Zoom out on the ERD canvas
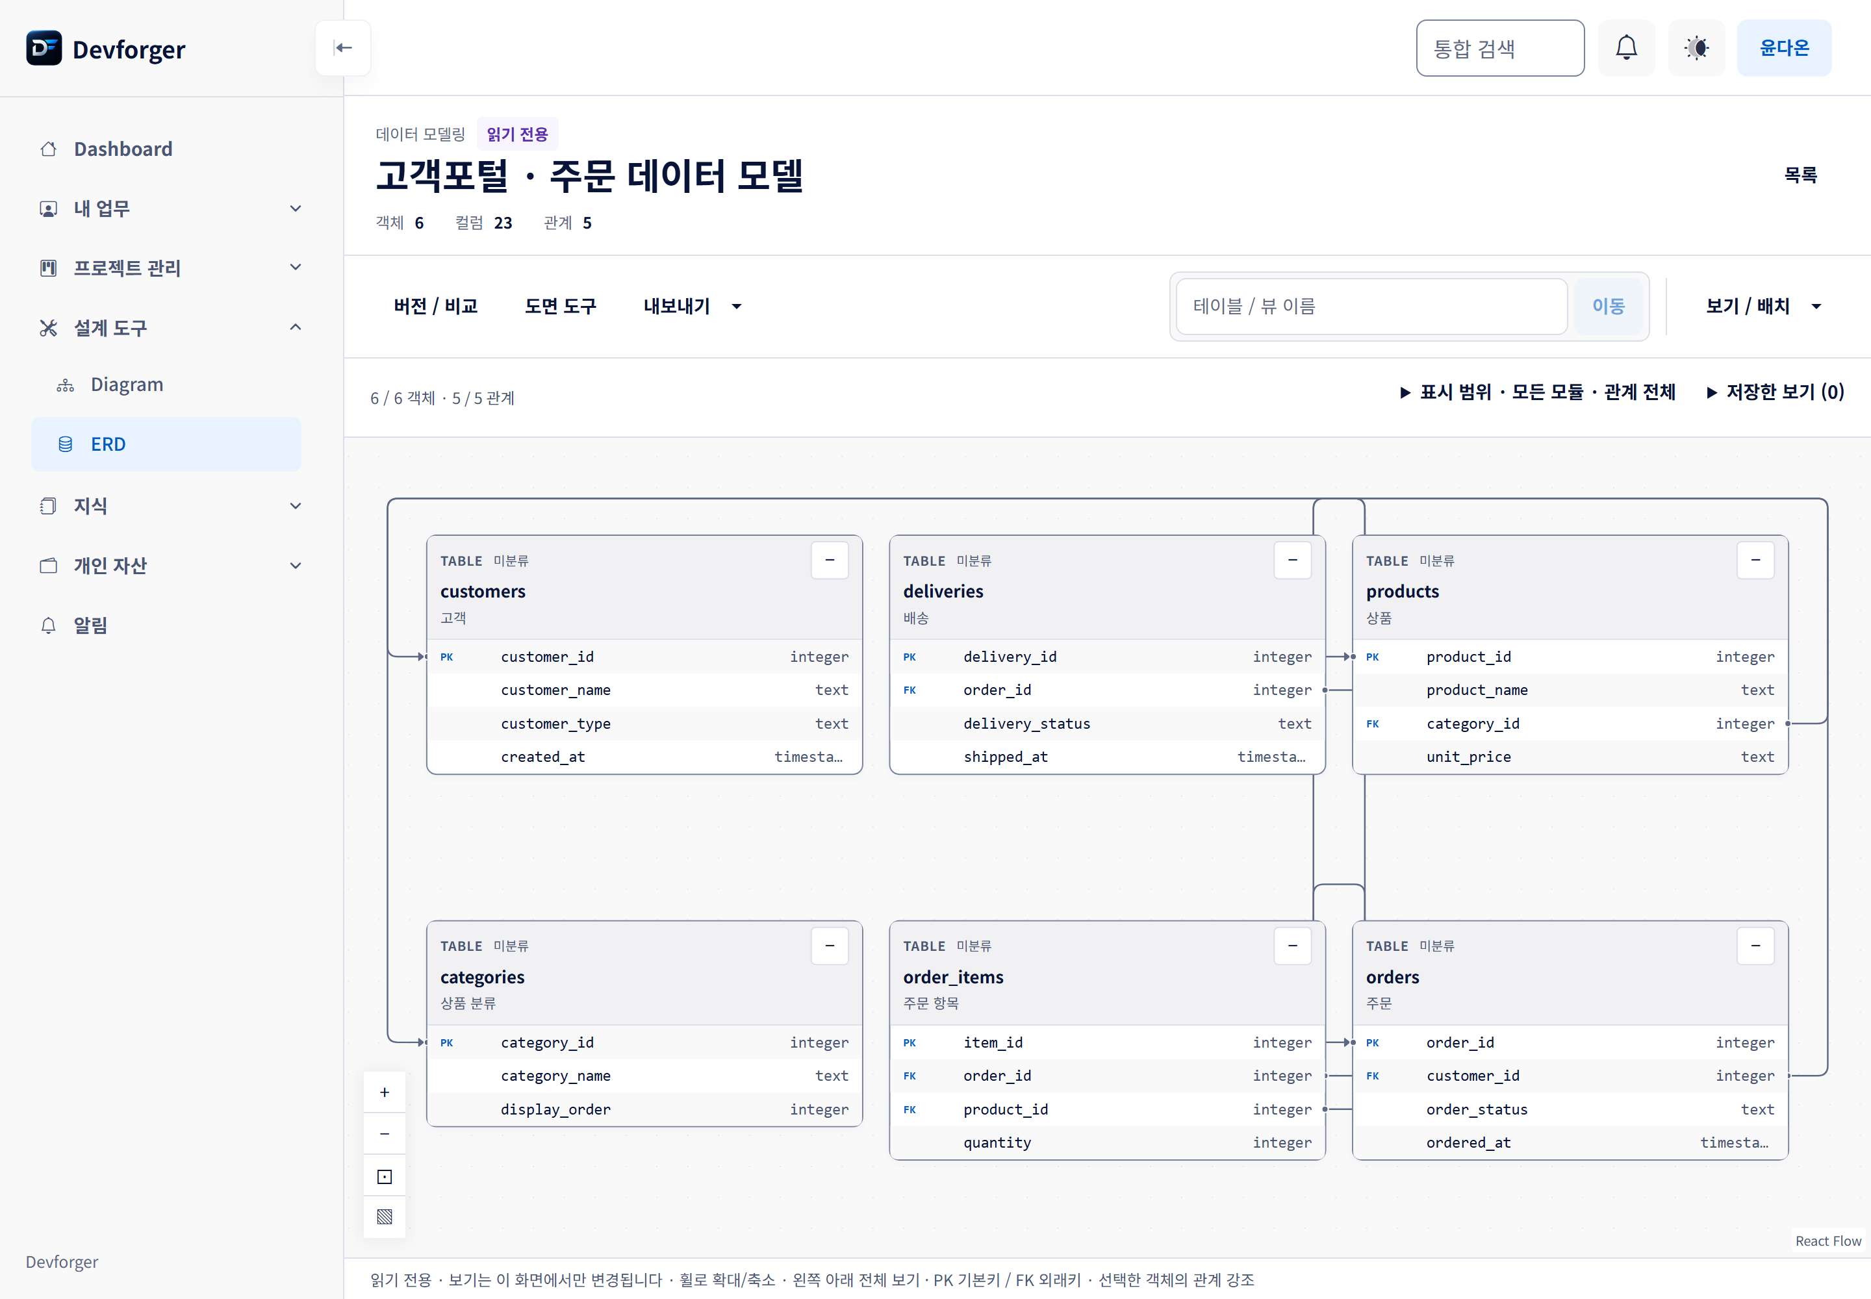The image size is (1871, 1299). [x=385, y=1134]
